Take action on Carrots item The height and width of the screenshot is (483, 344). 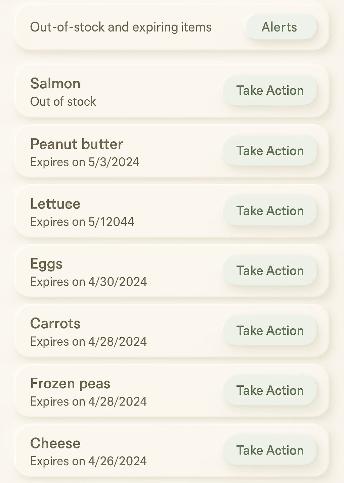(270, 331)
